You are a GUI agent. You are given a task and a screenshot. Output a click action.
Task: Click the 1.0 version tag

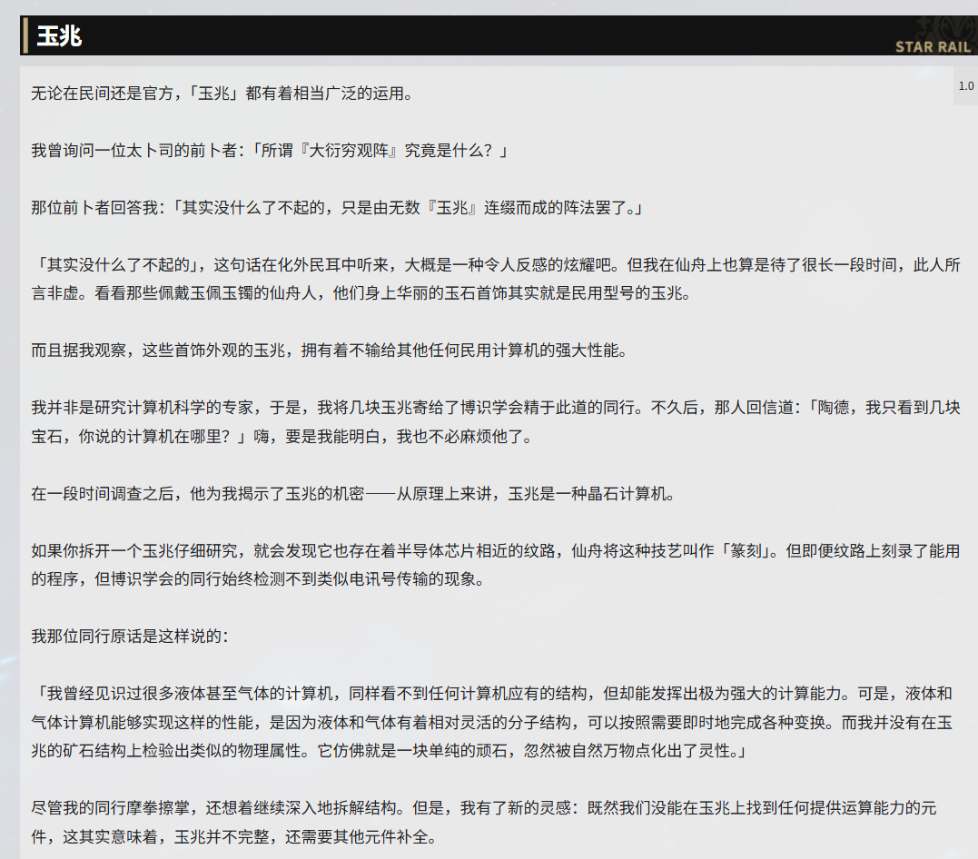tap(965, 86)
